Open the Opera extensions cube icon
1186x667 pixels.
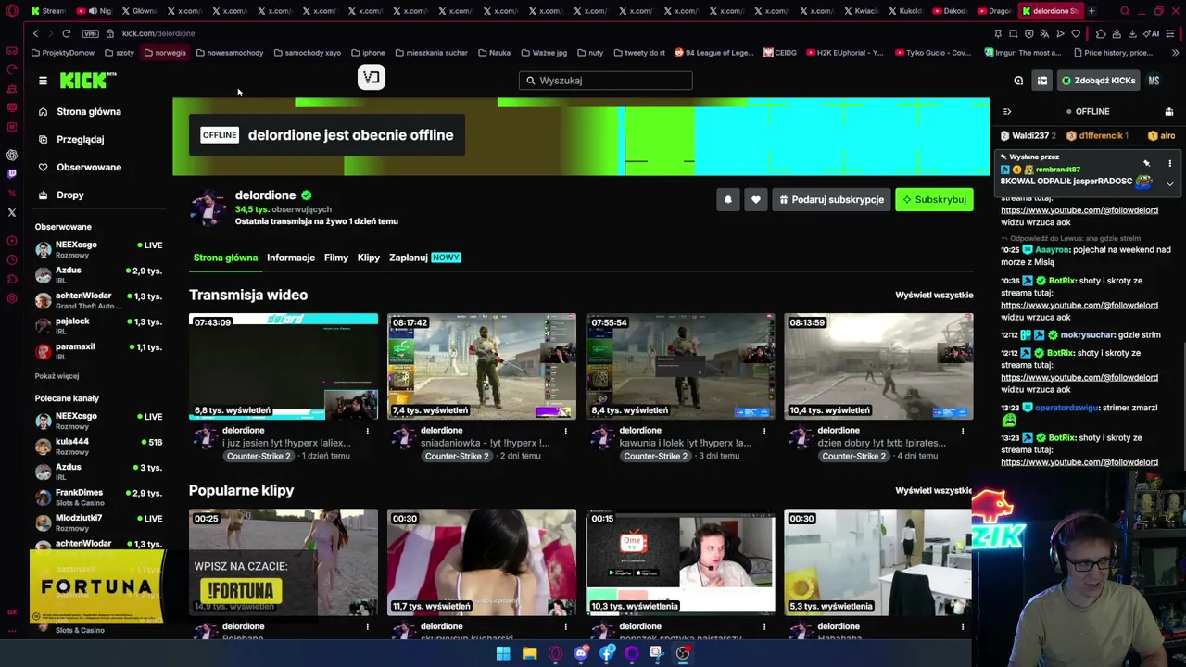[x=1101, y=33]
